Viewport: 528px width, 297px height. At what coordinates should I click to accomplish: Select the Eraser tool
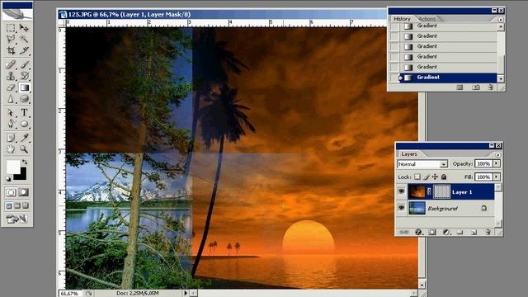11,87
